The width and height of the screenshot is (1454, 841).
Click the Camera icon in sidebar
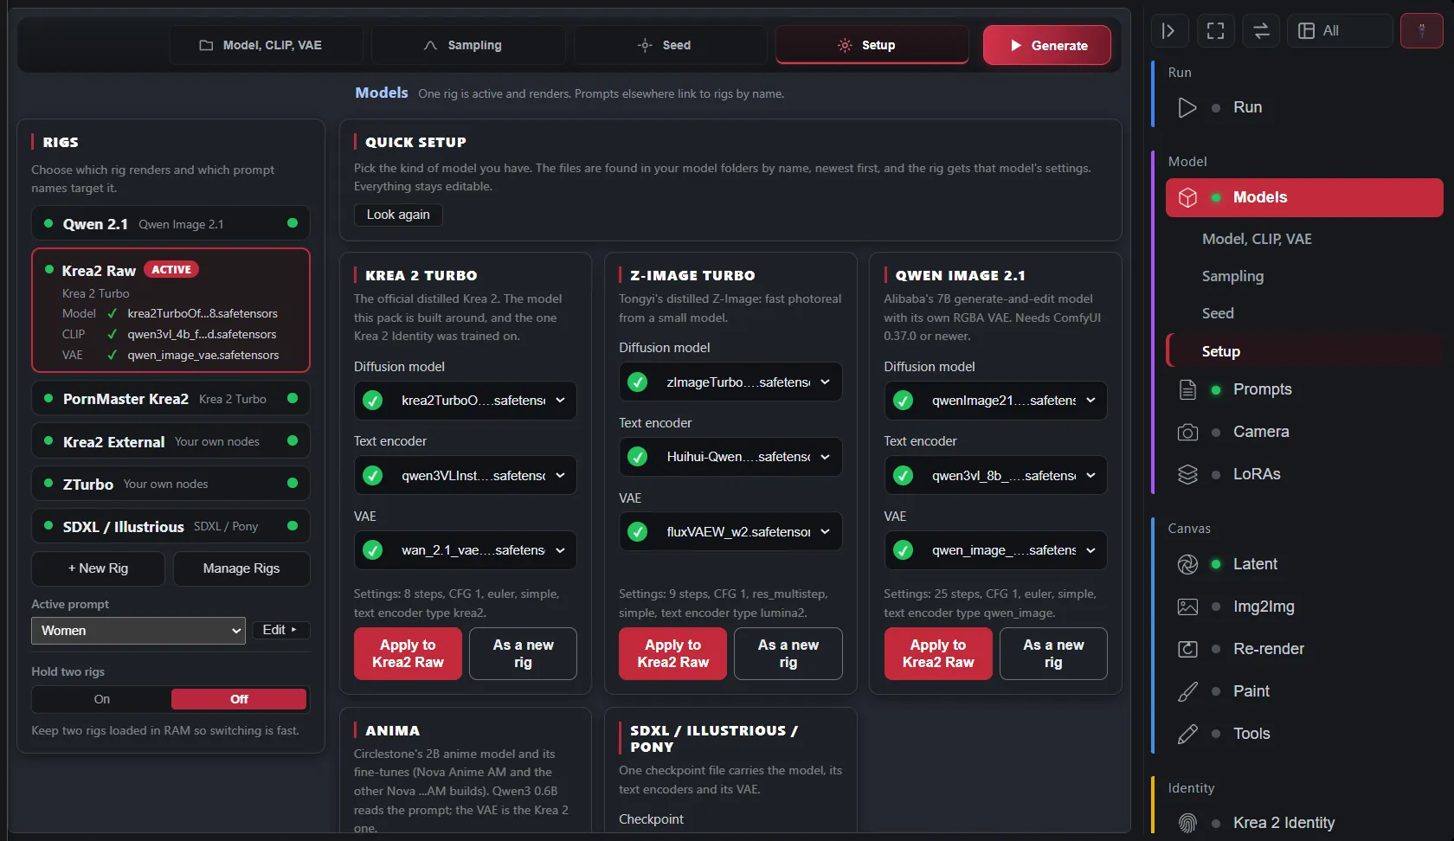(1187, 432)
